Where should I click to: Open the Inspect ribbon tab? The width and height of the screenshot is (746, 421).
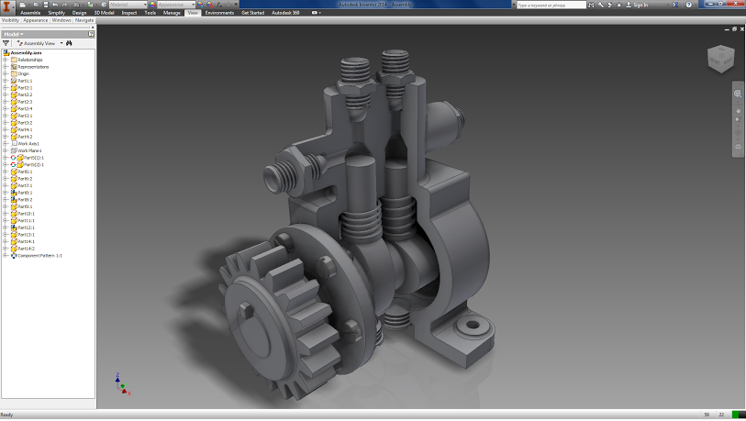pyautogui.click(x=129, y=13)
